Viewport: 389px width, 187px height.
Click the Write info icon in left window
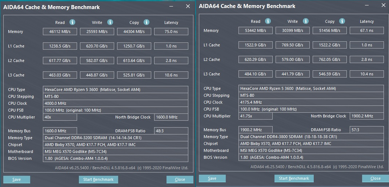point(110,22)
